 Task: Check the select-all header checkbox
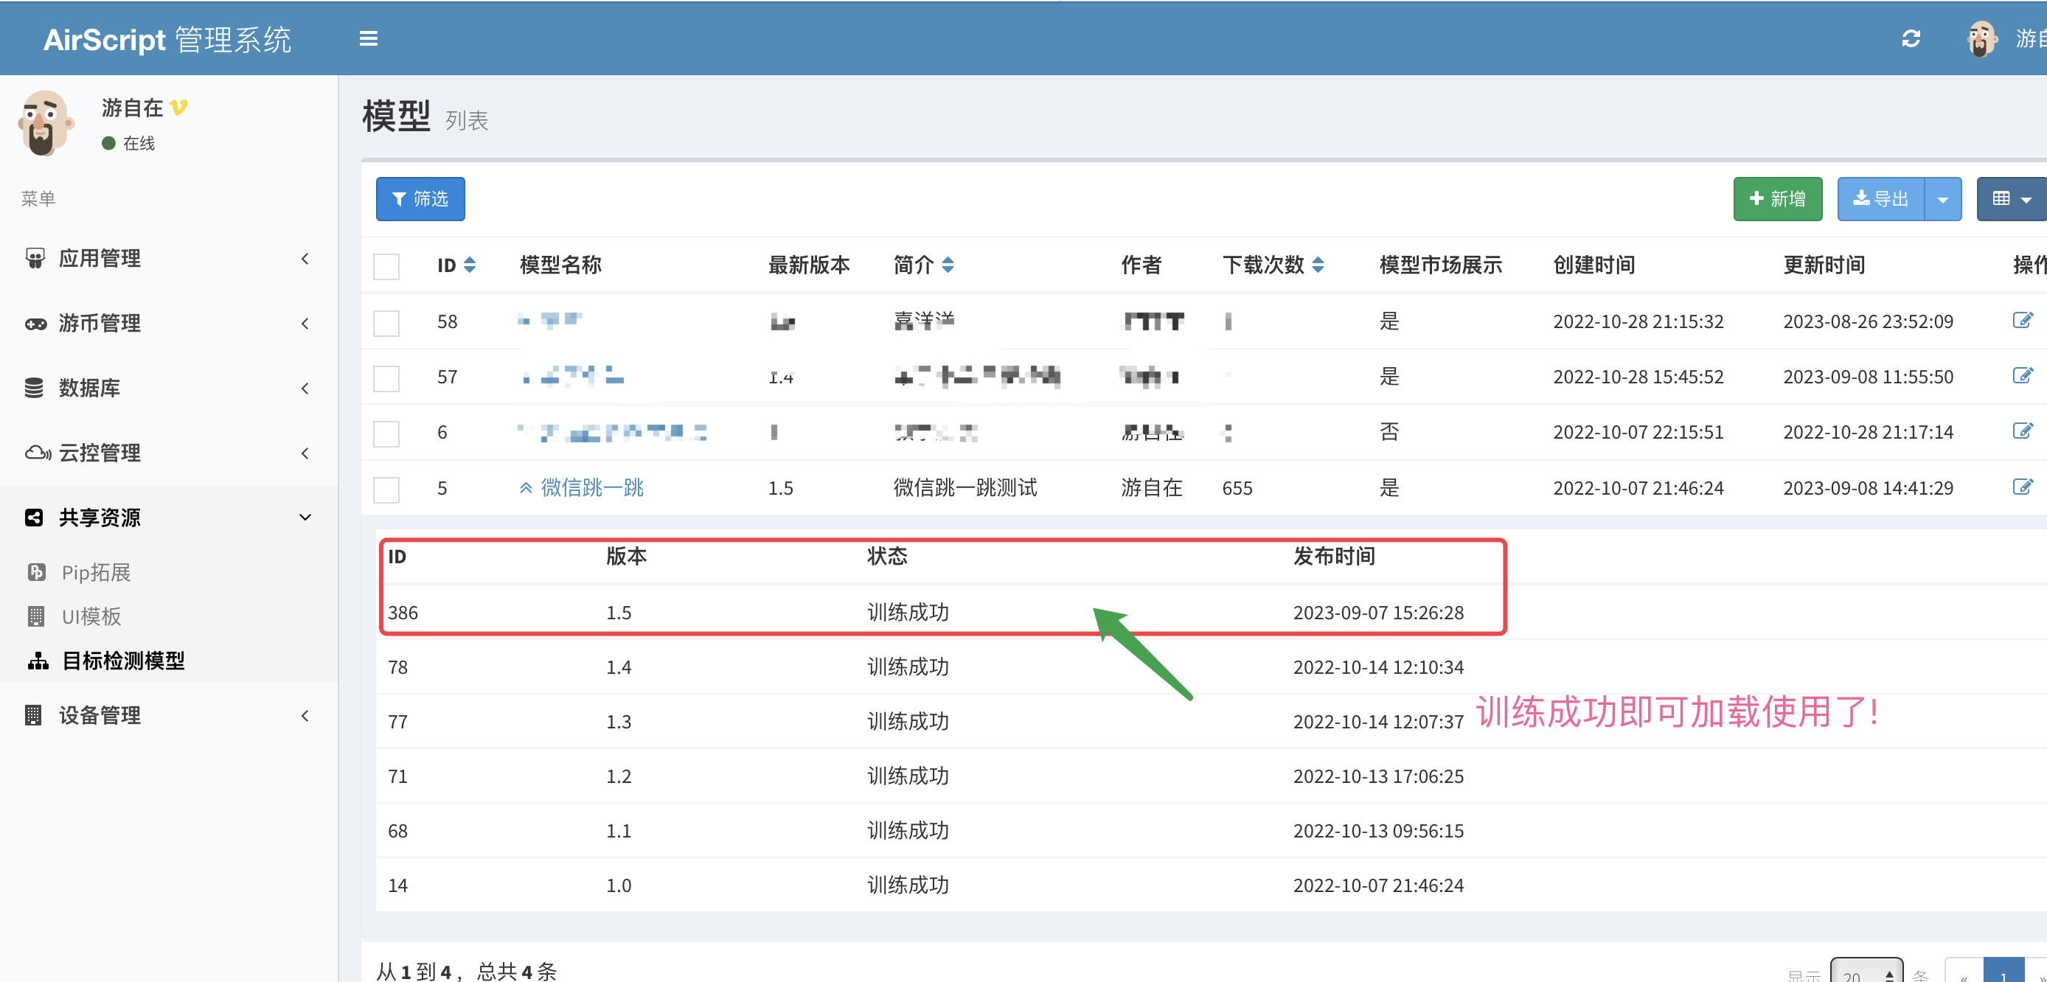click(386, 266)
